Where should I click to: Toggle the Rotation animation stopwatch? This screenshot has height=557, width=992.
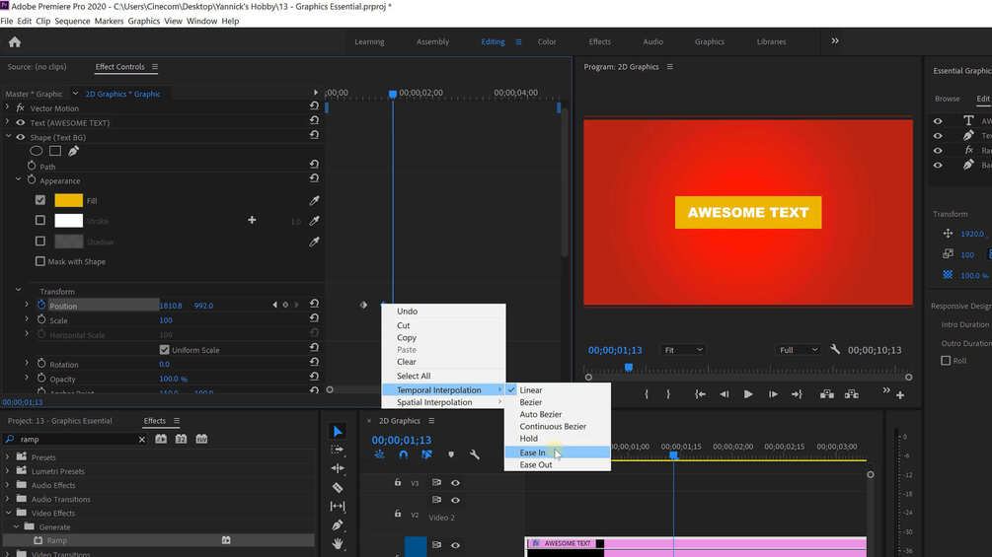tap(41, 364)
